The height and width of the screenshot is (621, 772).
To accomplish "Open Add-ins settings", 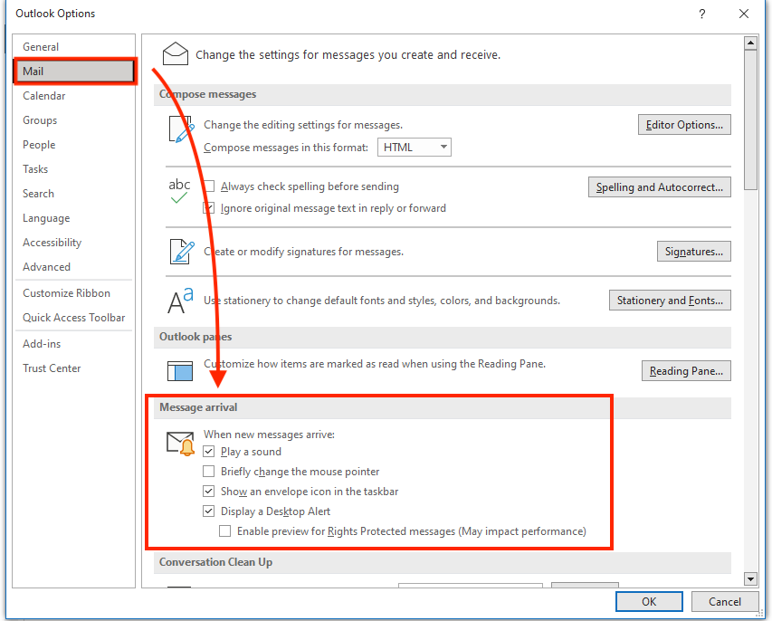I will [x=74, y=344].
